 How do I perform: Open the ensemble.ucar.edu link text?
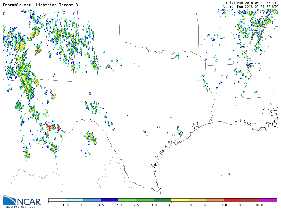point(20,207)
